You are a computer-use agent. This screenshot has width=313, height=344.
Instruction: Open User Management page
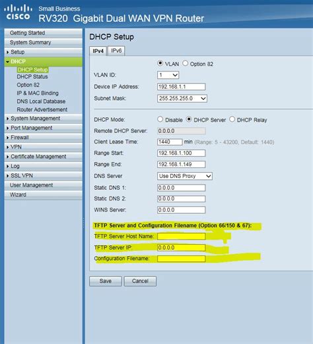[44, 185]
